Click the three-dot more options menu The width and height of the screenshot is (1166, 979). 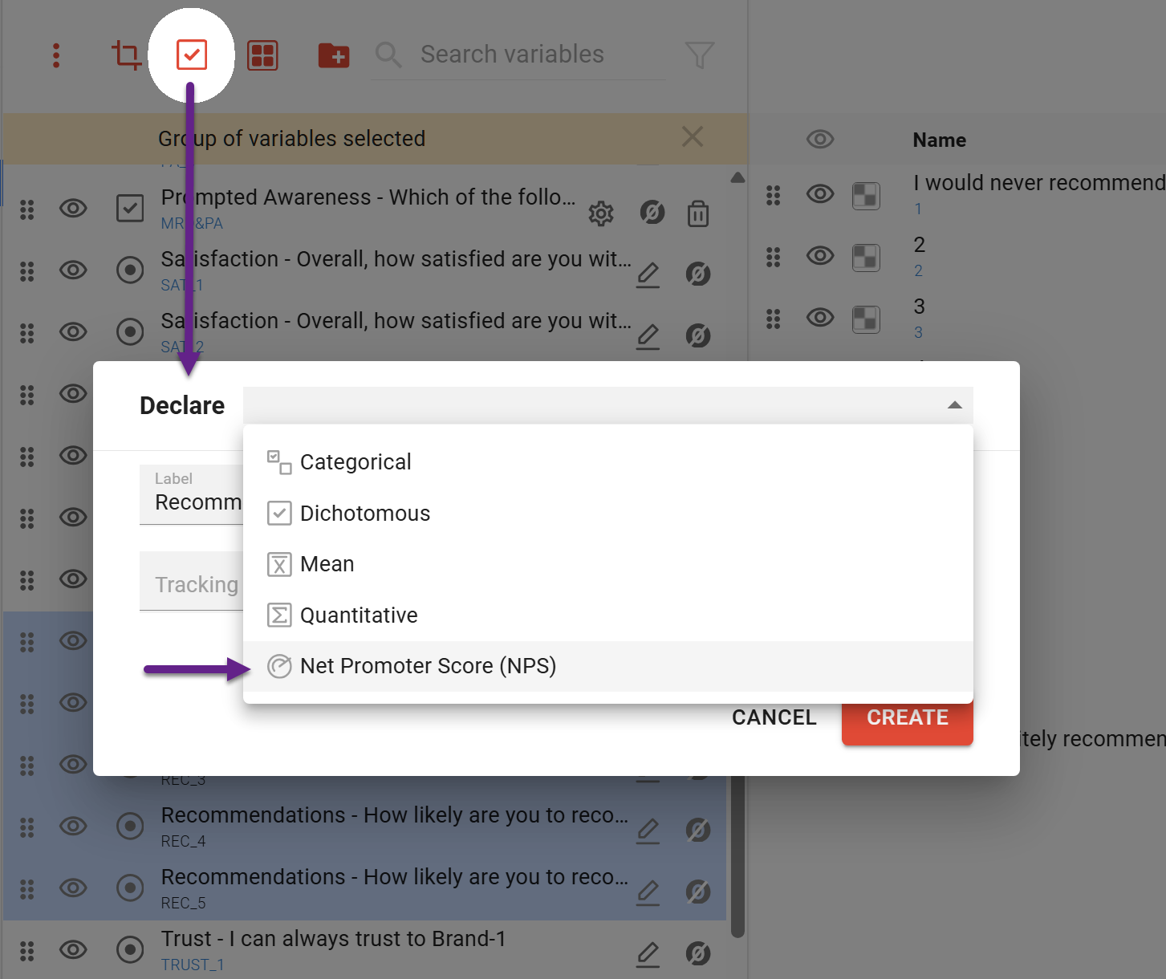[x=56, y=55]
